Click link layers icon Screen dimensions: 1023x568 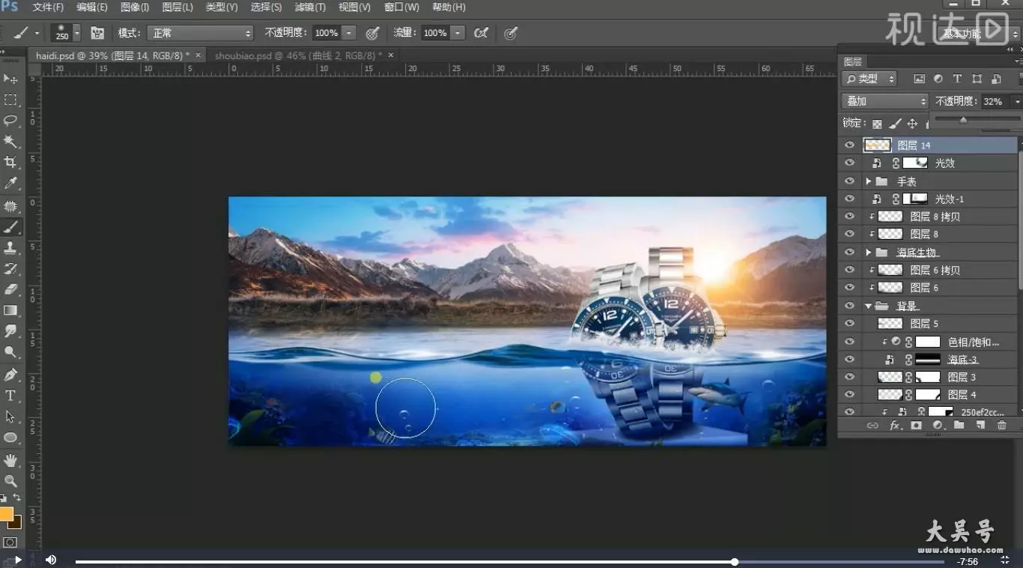pos(872,426)
